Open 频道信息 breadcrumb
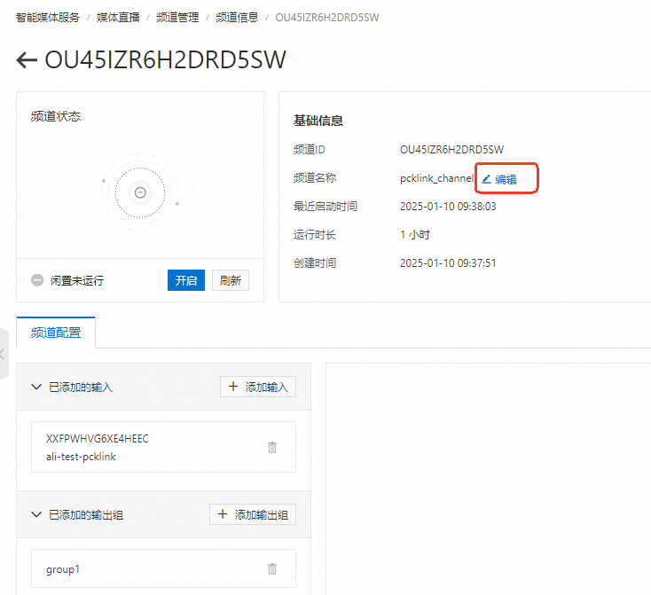This screenshot has height=595, width=651. click(237, 18)
